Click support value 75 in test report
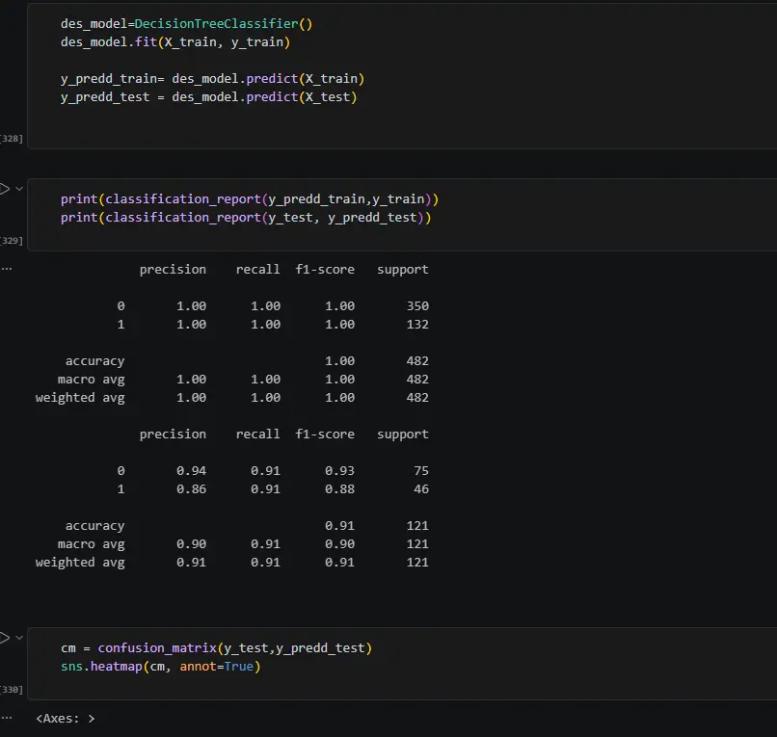This screenshot has width=777, height=737. pyautogui.click(x=421, y=471)
